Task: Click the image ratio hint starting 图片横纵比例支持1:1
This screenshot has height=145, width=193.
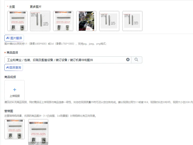Action: click(55, 44)
